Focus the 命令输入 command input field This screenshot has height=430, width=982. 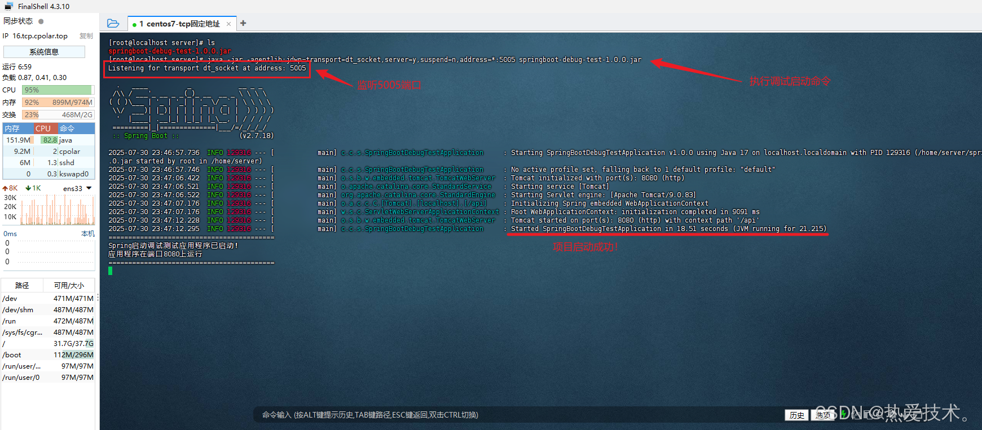508,415
